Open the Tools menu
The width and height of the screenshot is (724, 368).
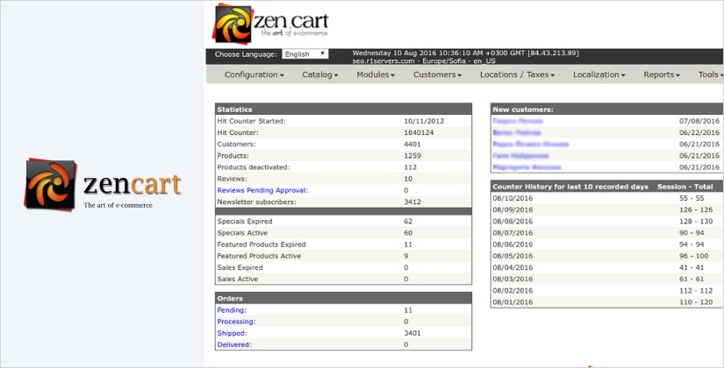click(x=709, y=75)
